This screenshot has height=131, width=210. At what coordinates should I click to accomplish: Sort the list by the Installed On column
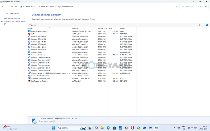coord(103,28)
